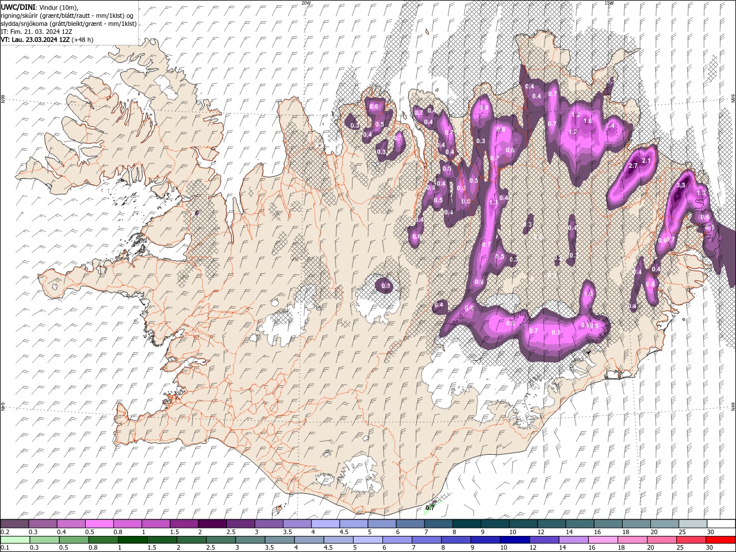Click the violet 12 swatch in the lower legend row
The height and width of the screenshot is (552, 736).
[x=543, y=540]
